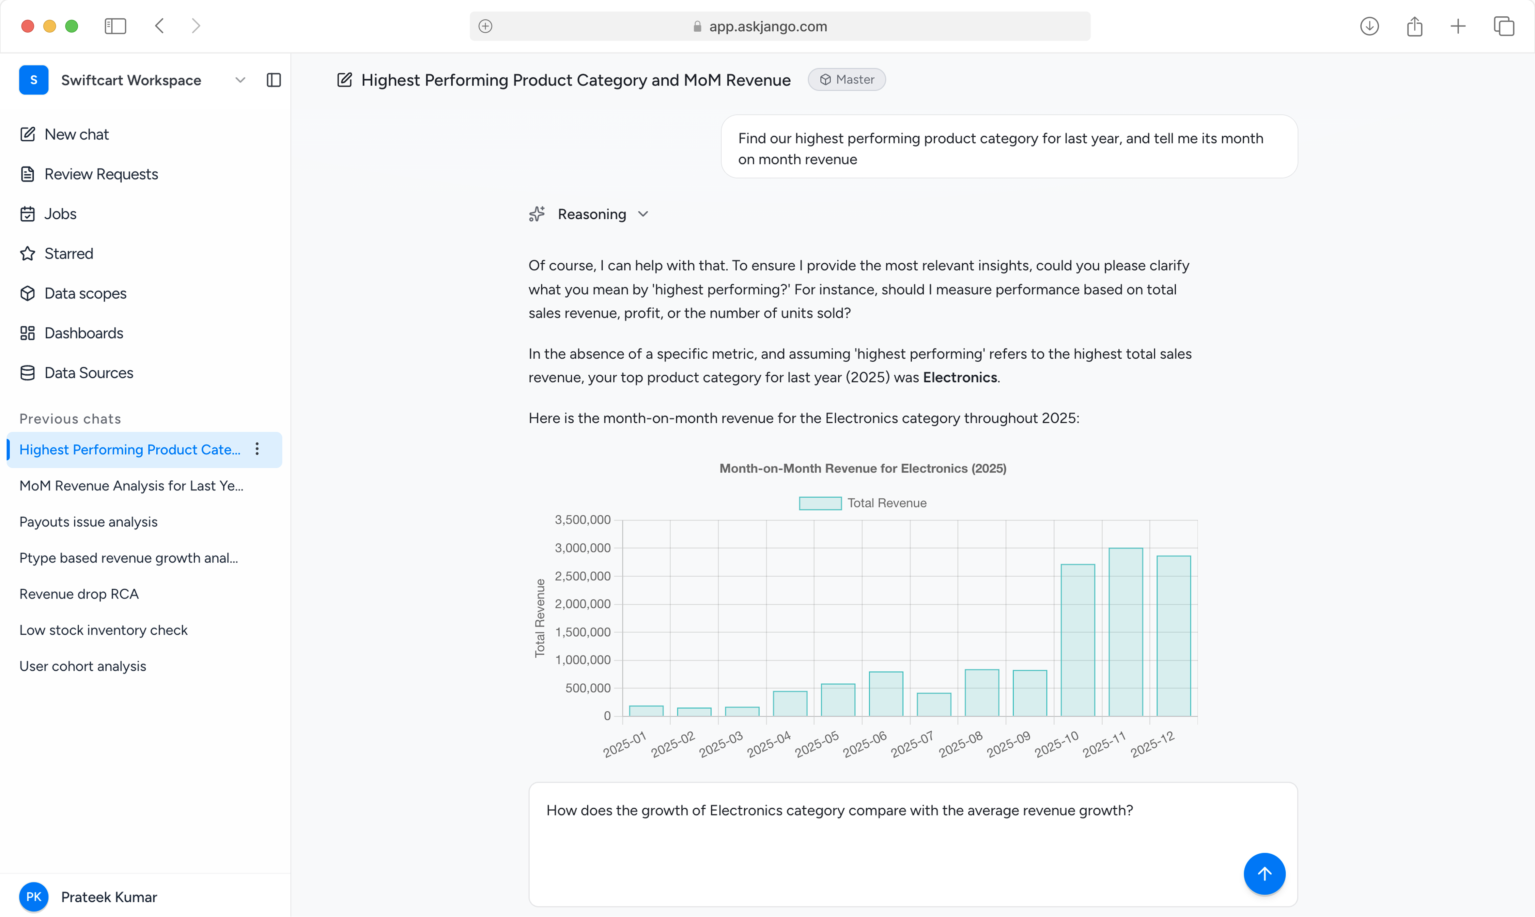This screenshot has height=917, width=1535.
Task: Open options menu for the active chat
Action: [x=257, y=449]
